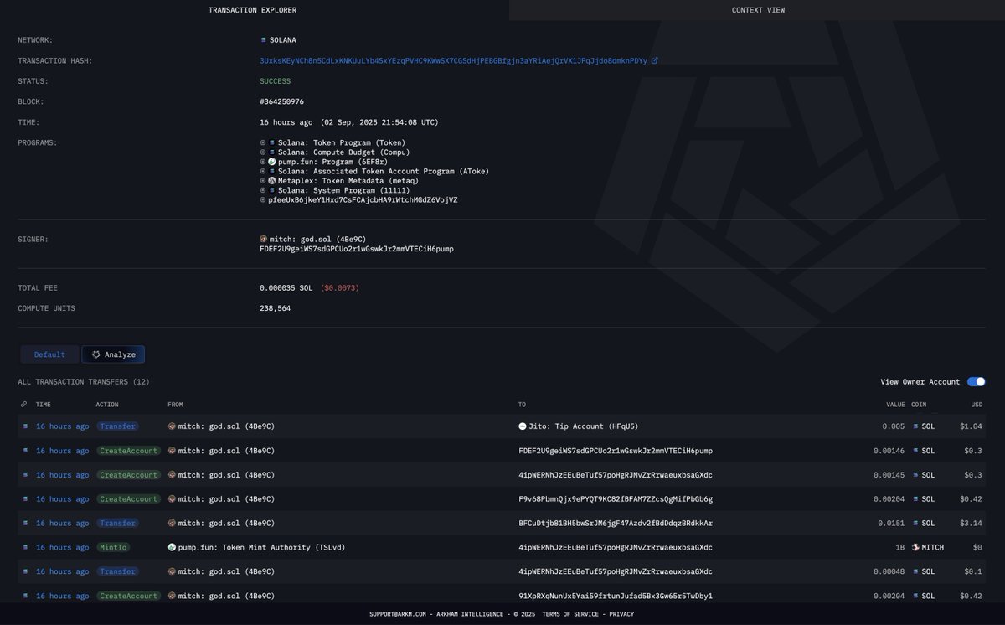This screenshot has width=1005, height=625.
Task: Click the sender avatar in the 0.00048 SOL row
Action: pyautogui.click(x=172, y=572)
